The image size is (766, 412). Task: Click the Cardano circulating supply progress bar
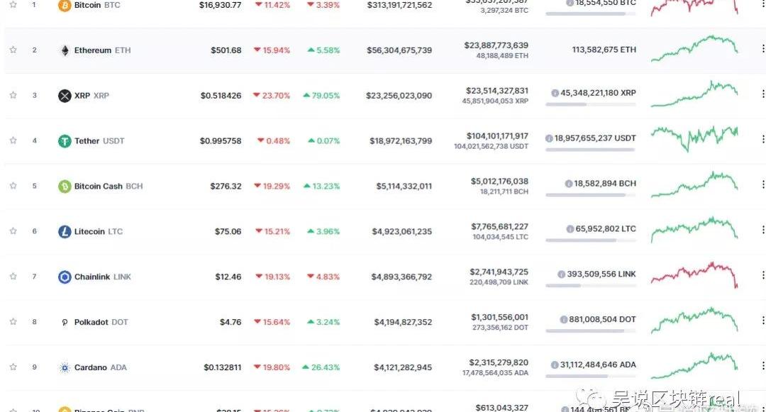pos(591,377)
